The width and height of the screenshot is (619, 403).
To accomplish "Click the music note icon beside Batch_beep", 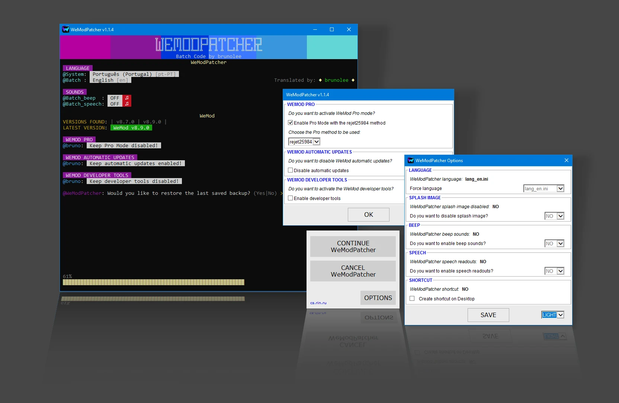I will [x=127, y=98].
